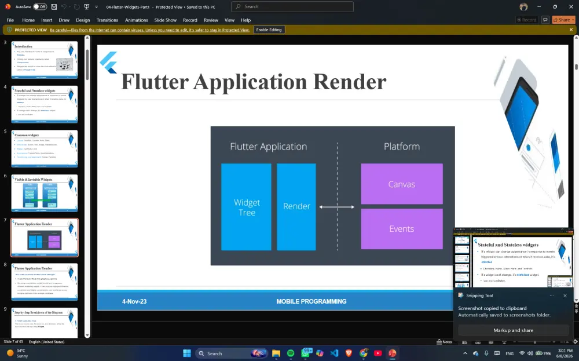
Task: Click Enable Editing button
Action: (x=269, y=30)
